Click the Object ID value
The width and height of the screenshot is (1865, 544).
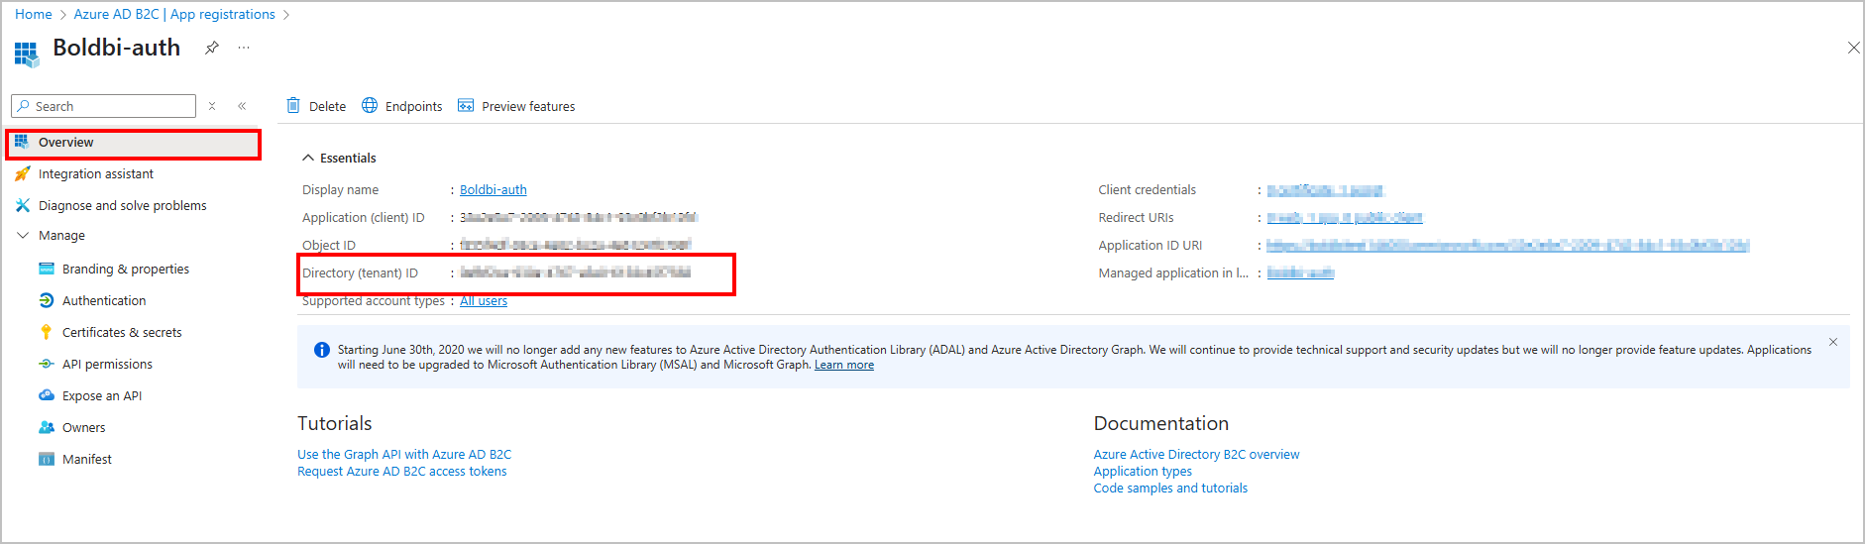pyautogui.click(x=575, y=245)
